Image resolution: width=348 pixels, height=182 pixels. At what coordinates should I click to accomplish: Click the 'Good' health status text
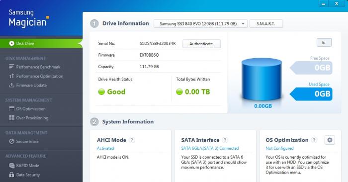click(x=116, y=91)
